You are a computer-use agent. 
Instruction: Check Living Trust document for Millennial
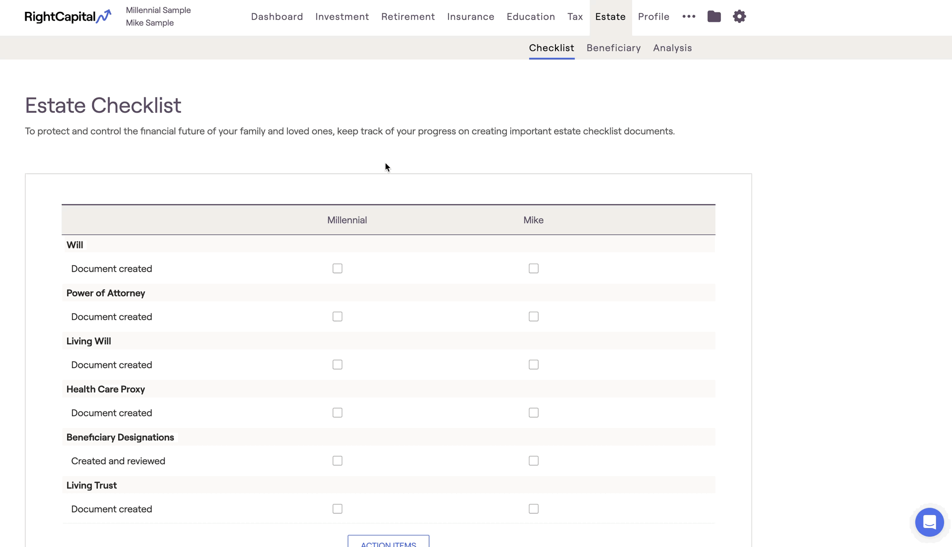337,509
